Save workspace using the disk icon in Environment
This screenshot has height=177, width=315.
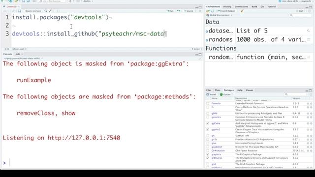click(x=212, y=11)
